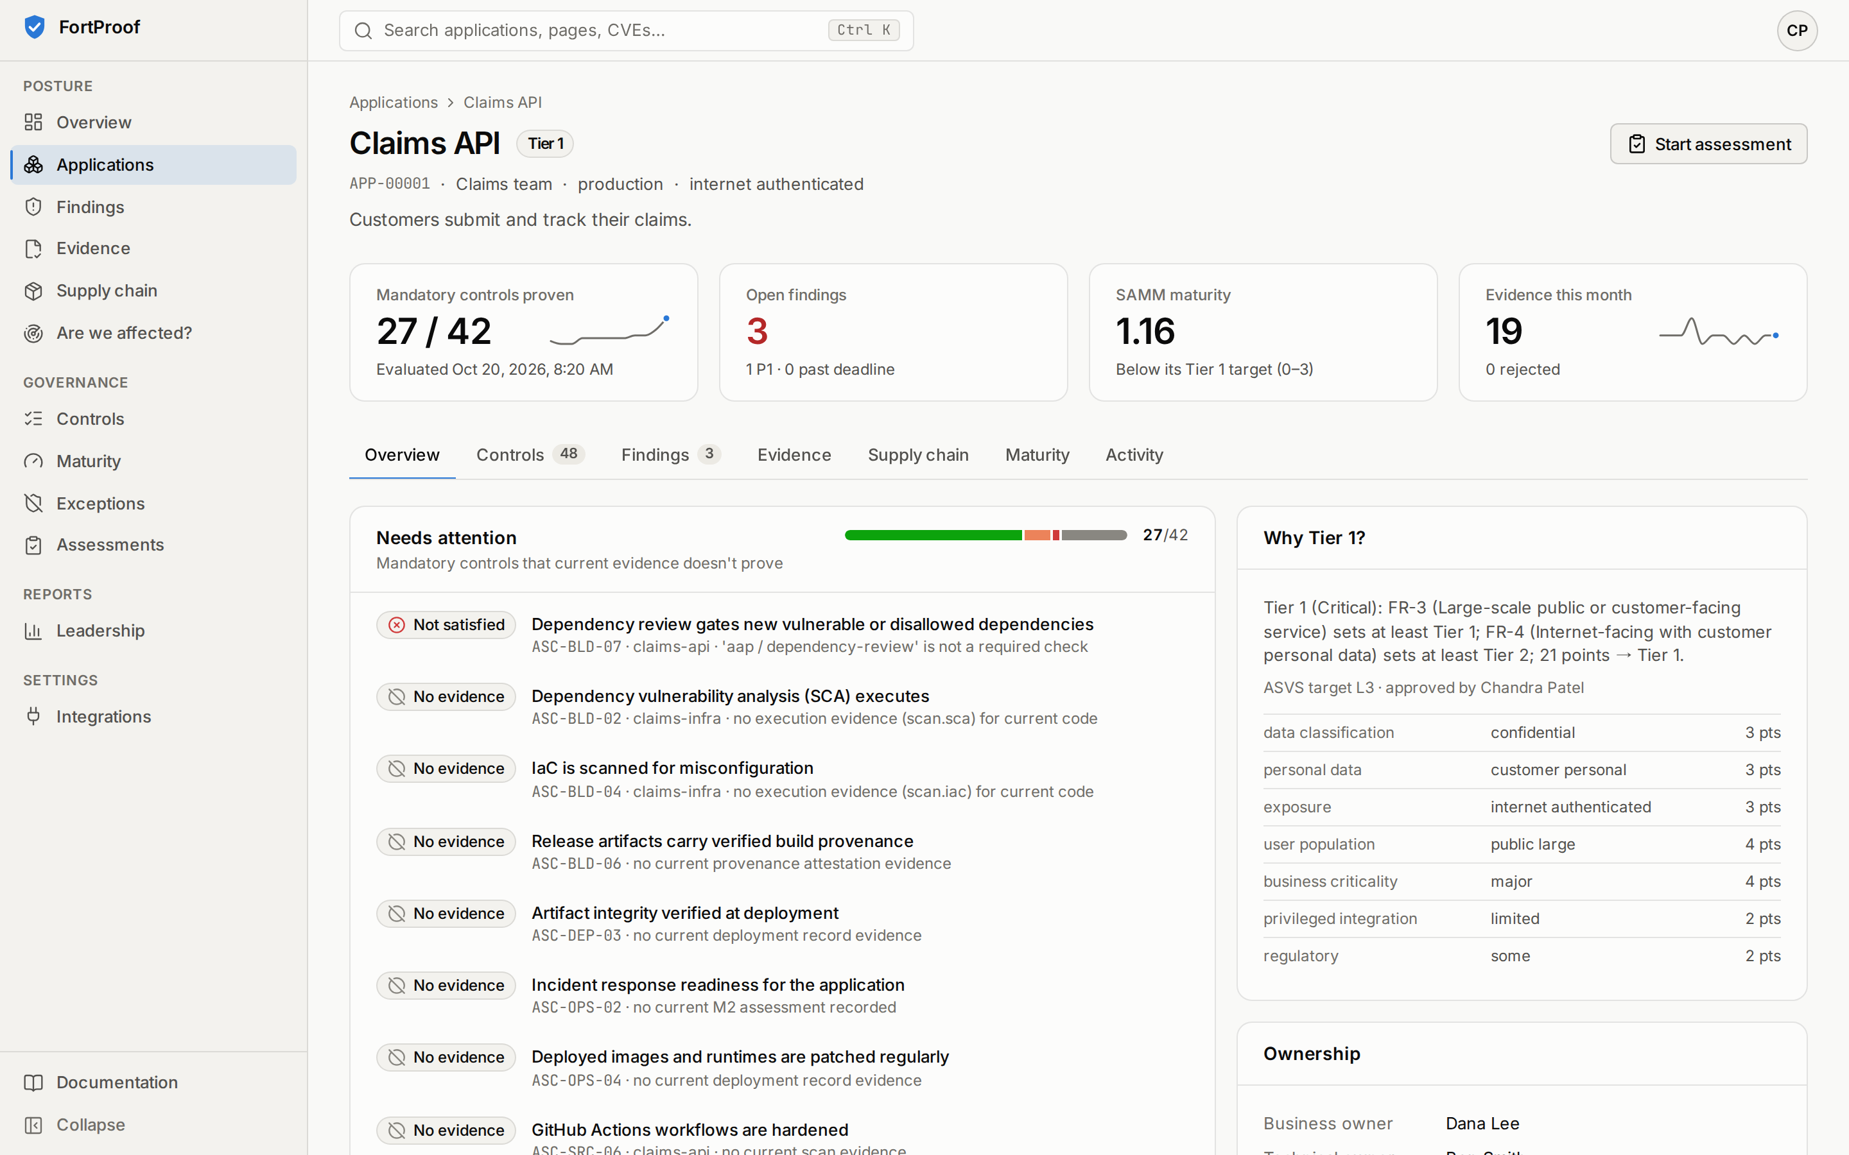Select the Applications sidebar icon
Image resolution: width=1849 pixels, height=1155 pixels.
pos(33,165)
